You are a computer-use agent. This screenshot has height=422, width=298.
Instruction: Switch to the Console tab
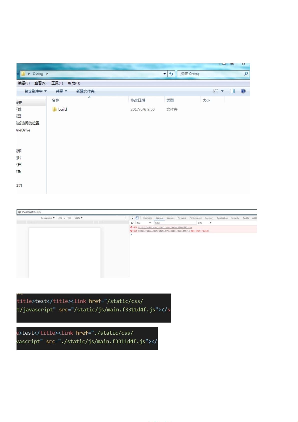[159, 218]
